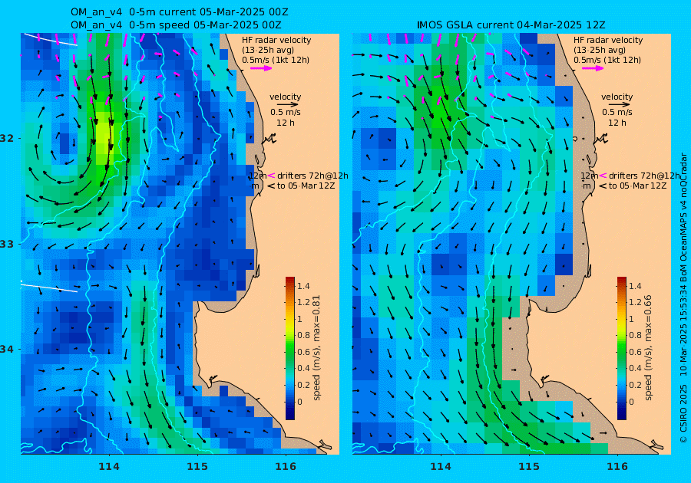Click the black velocity arrow in left legend
This screenshot has width=691, height=483.
coord(288,105)
